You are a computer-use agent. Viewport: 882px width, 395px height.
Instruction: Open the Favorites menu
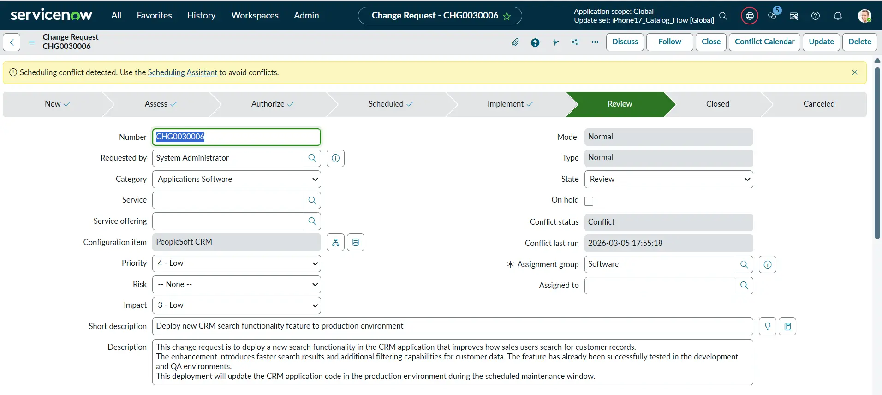[x=154, y=15]
